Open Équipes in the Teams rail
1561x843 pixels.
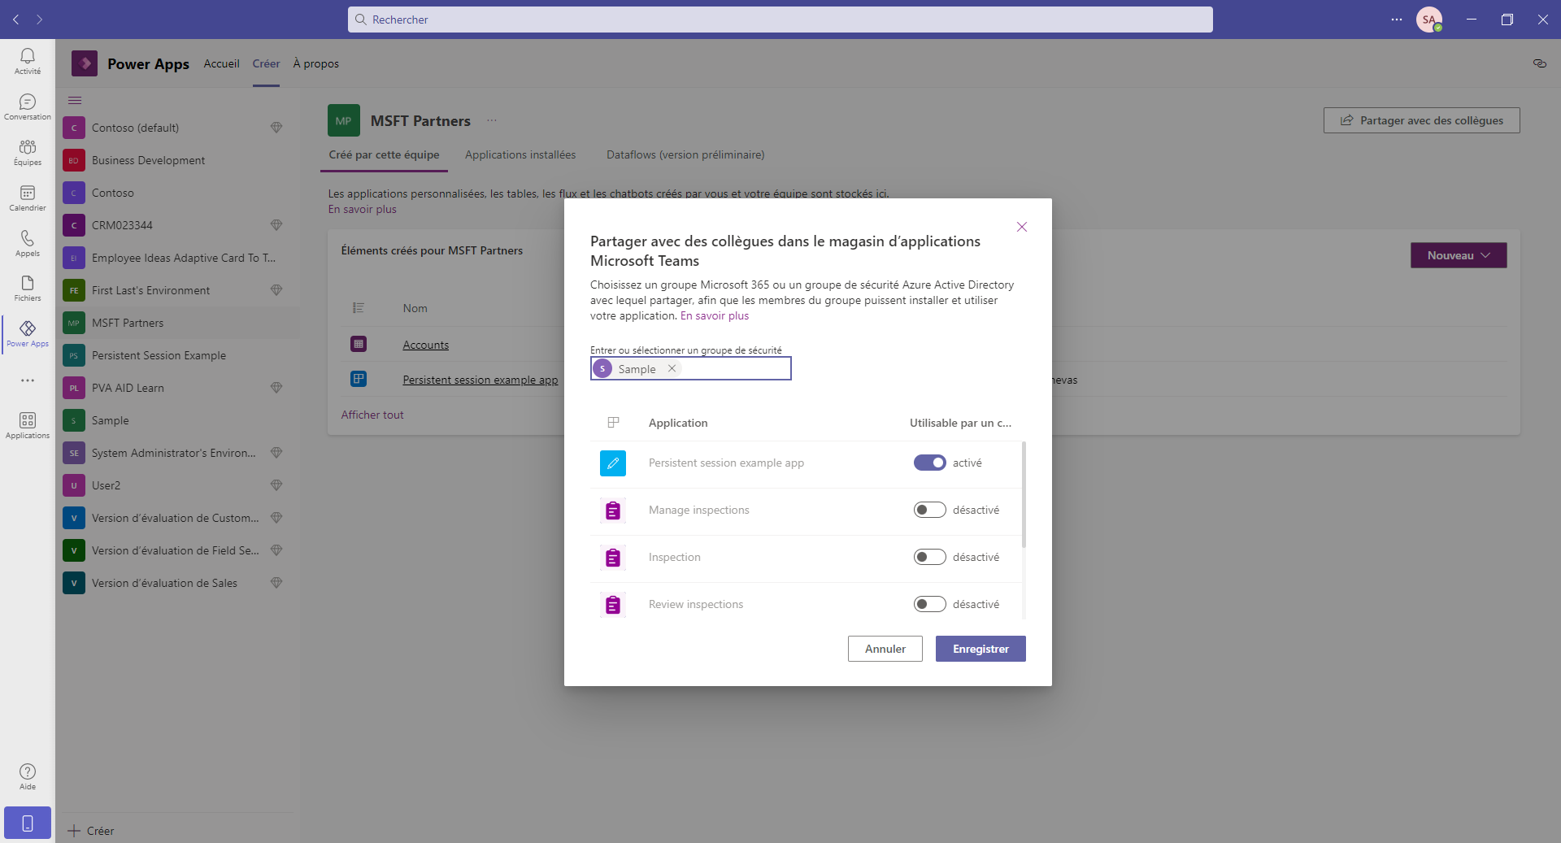click(28, 152)
